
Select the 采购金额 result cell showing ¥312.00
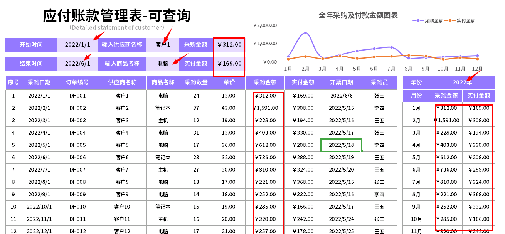pos(229,45)
